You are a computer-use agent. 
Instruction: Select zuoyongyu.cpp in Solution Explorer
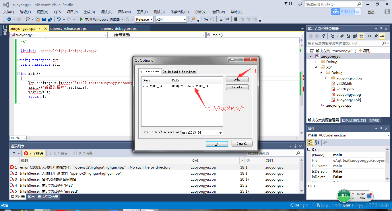(x=339, y=106)
